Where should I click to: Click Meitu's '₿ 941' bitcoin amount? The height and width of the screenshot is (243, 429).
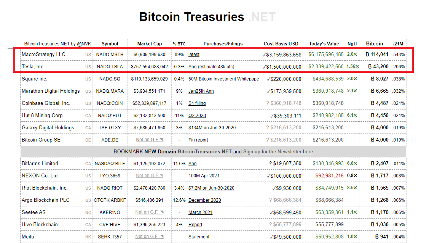click(x=382, y=237)
